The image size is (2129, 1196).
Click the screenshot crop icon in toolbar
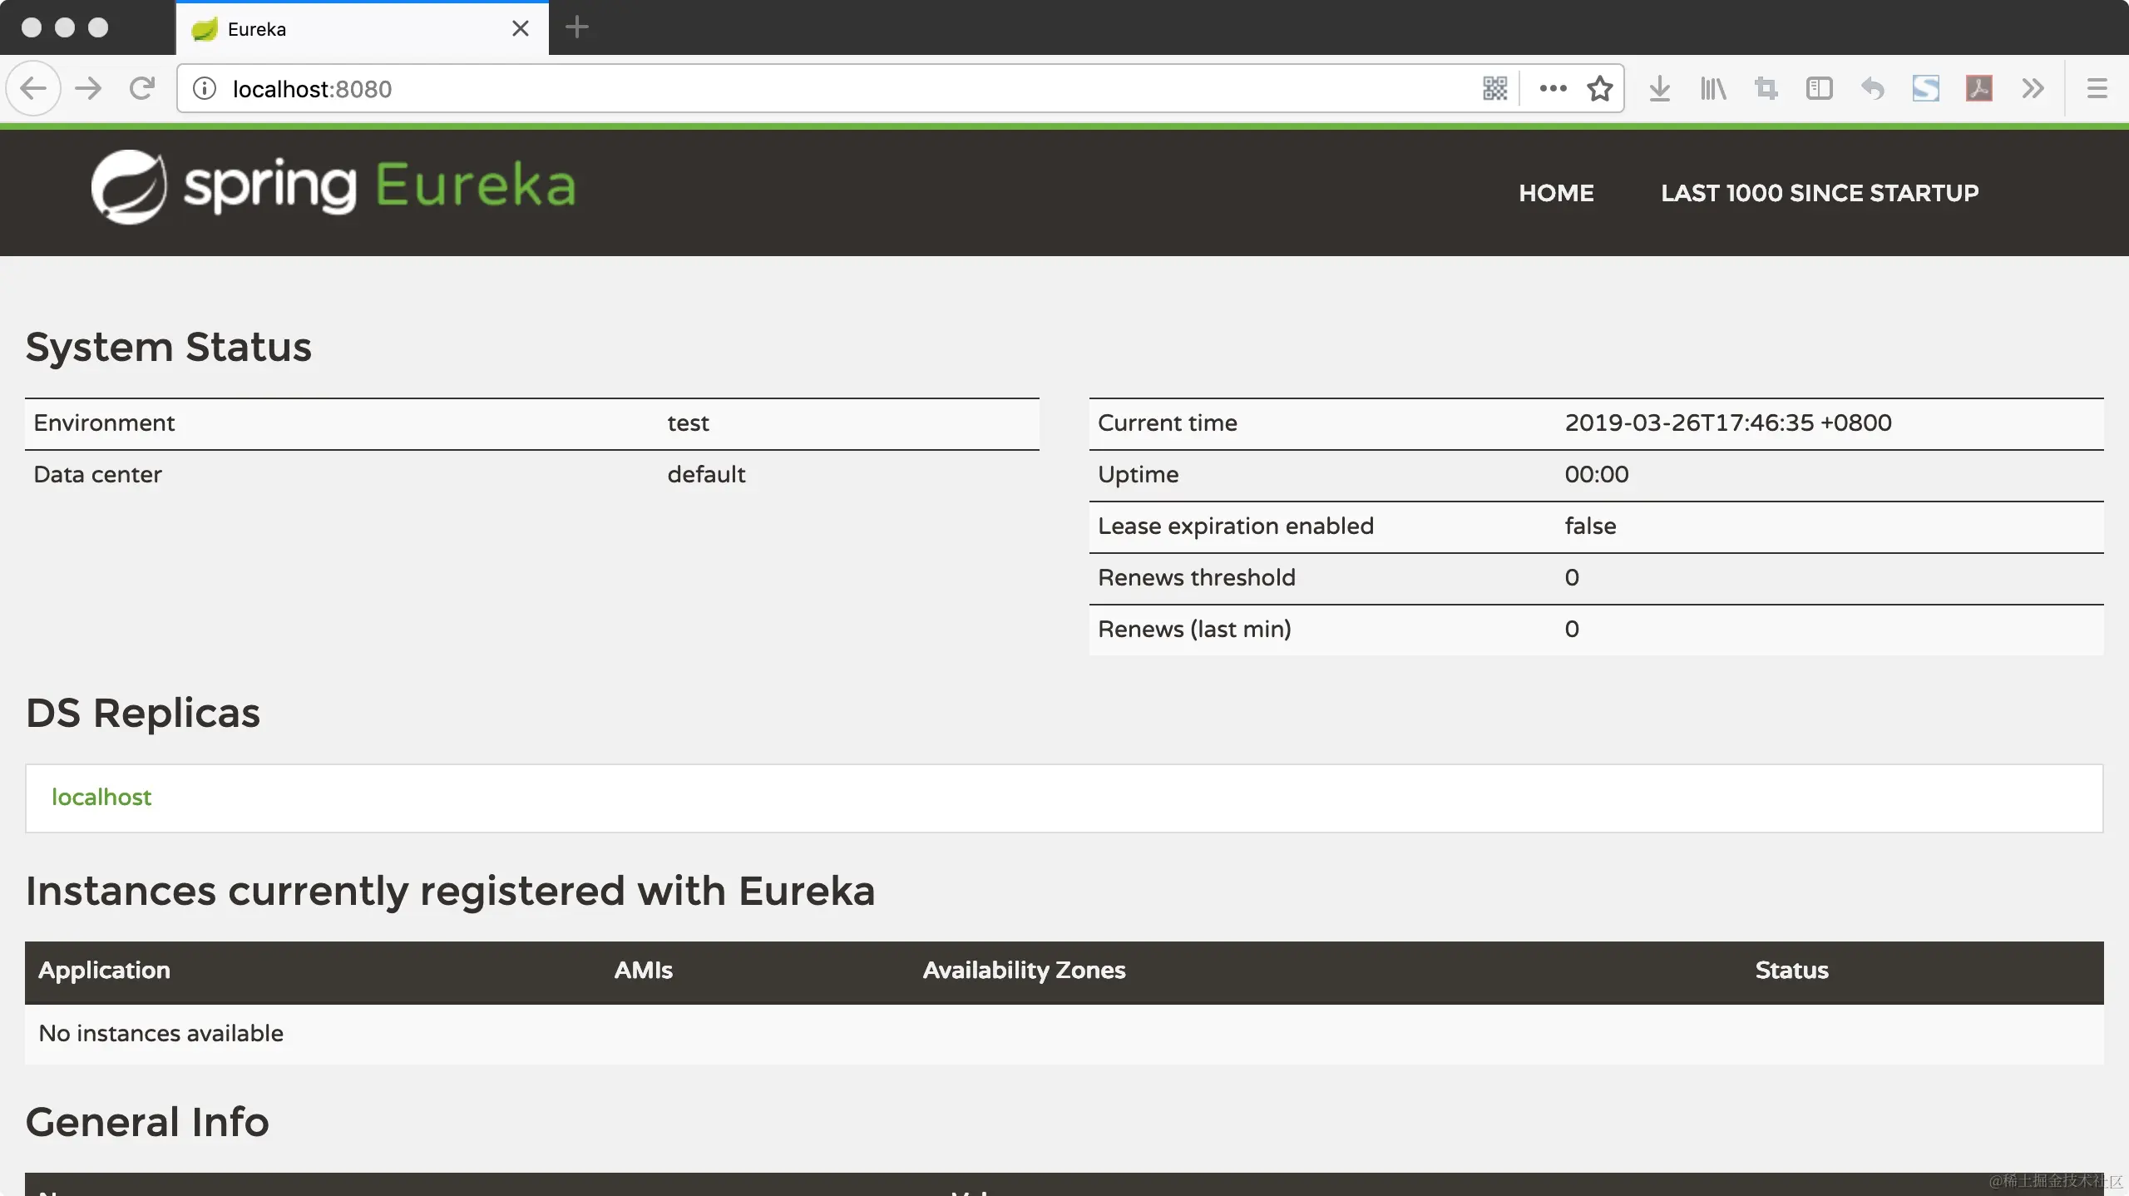pos(1766,88)
